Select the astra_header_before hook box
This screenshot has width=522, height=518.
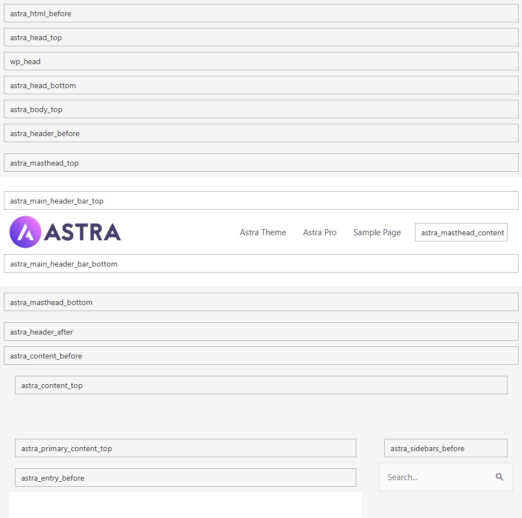261,133
